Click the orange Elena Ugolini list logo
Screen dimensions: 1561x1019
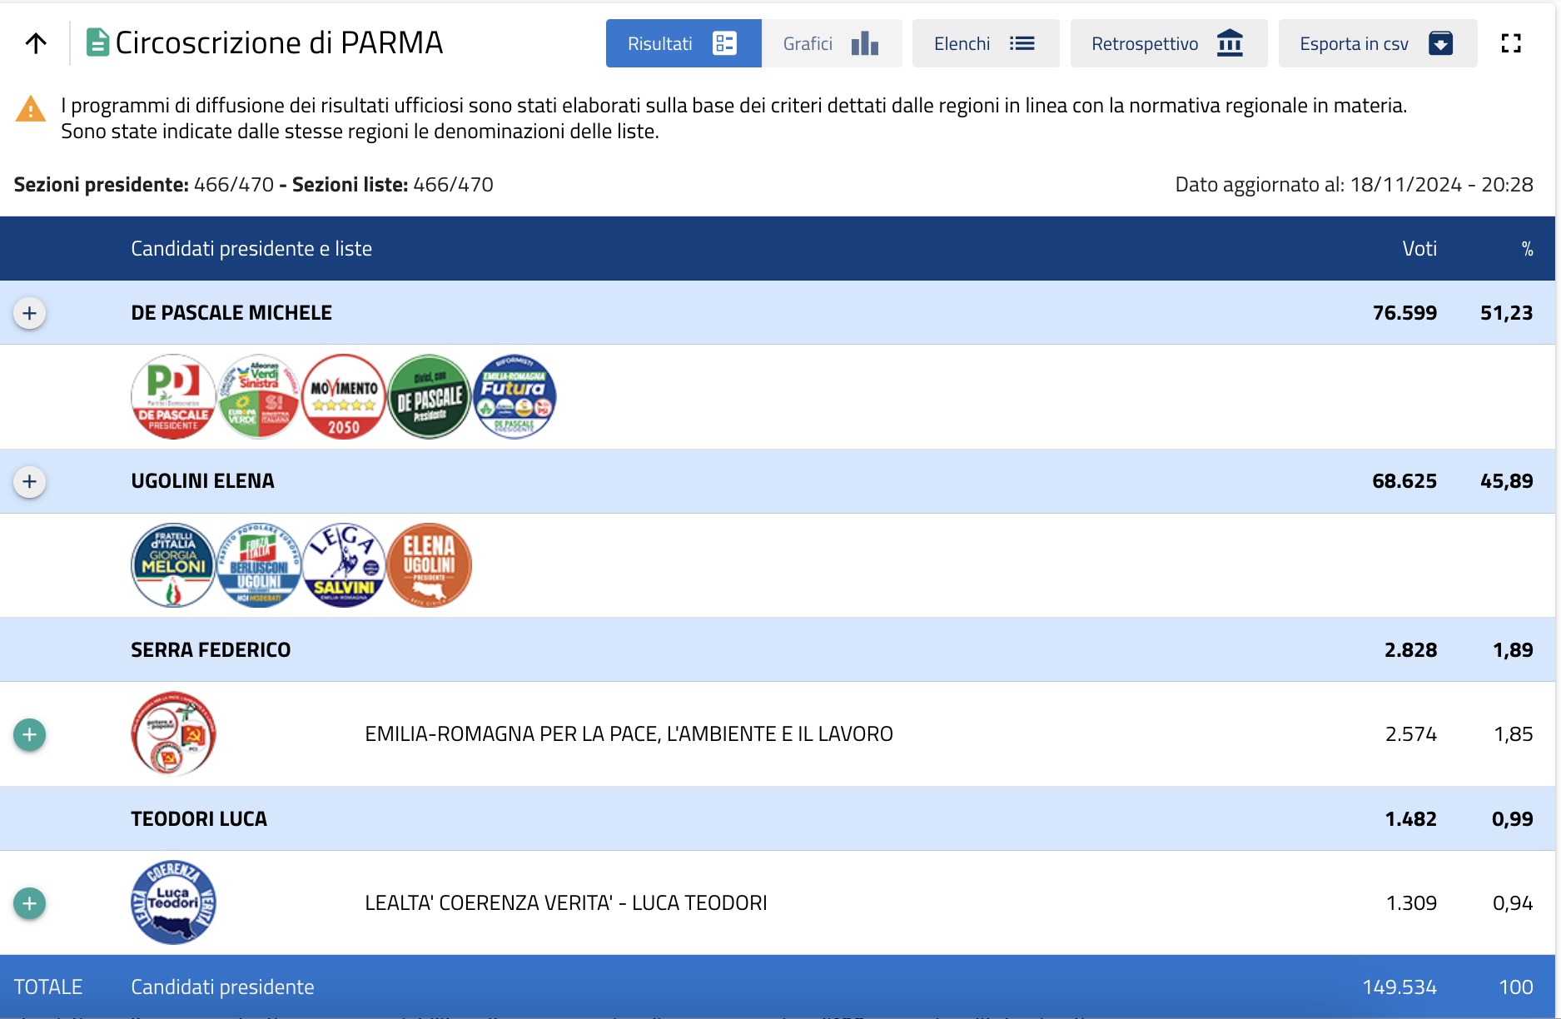pos(430,565)
